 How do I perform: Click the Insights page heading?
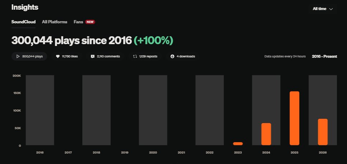pos(25,7)
